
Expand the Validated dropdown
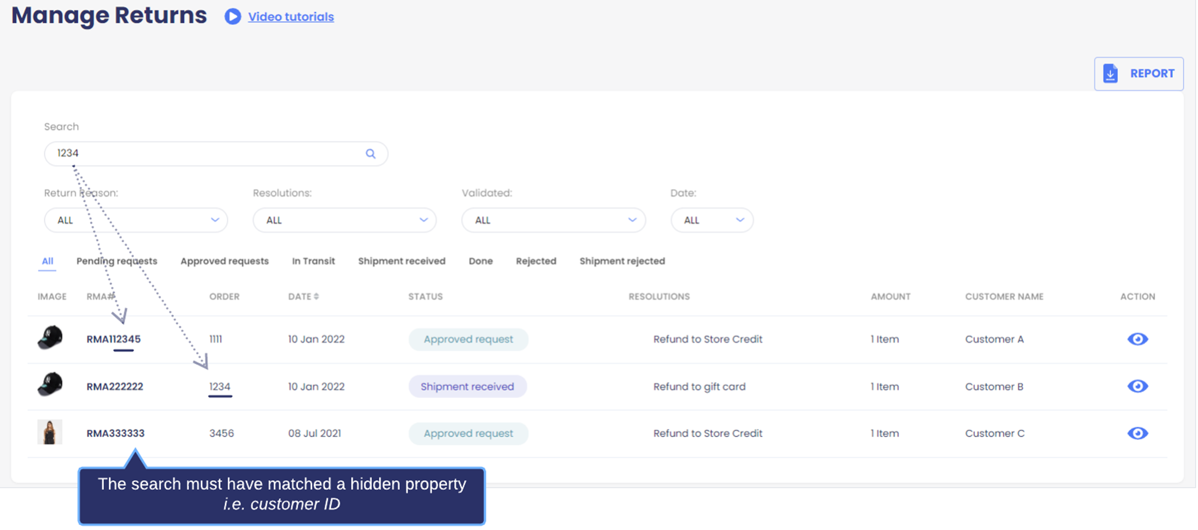pos(553,220)
